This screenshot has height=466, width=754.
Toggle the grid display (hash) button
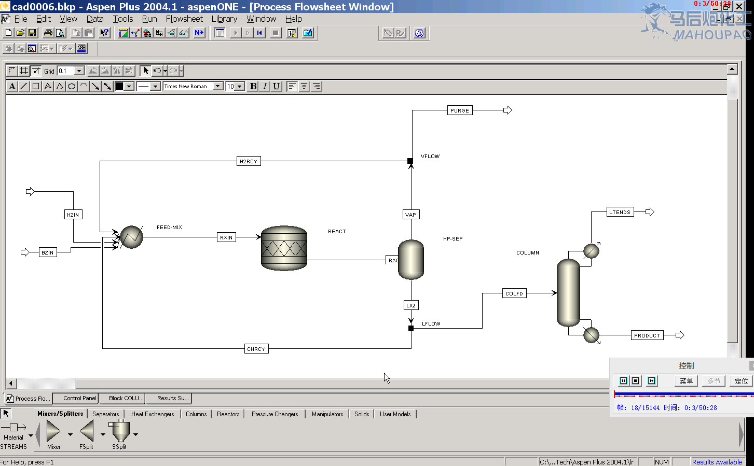[24, 70]
